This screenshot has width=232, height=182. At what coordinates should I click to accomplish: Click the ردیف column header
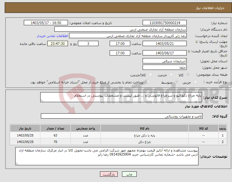pyautogui.click(x=223, y=128)
